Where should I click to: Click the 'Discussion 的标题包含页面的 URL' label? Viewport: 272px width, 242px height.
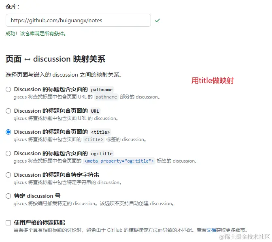57,111
